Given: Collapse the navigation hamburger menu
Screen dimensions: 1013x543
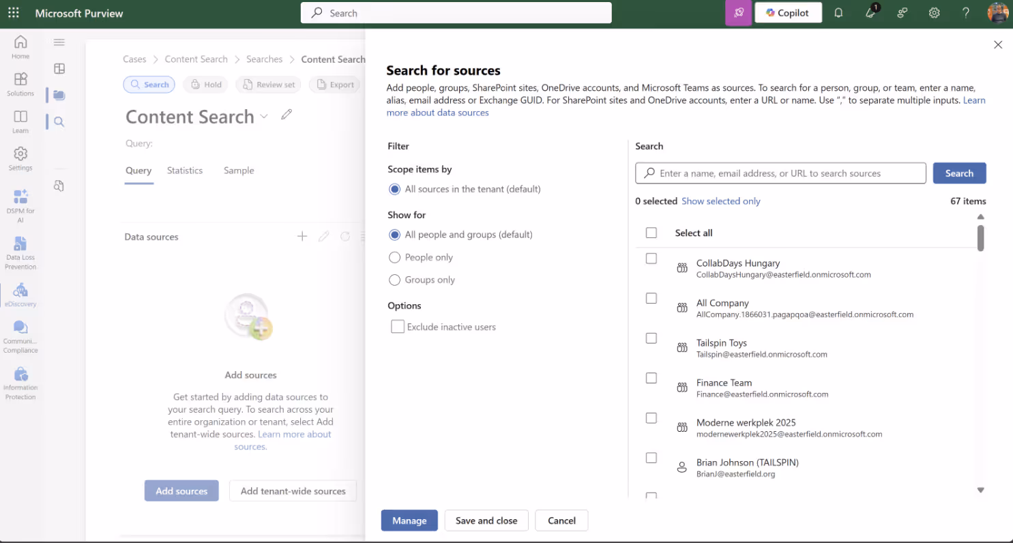Looking at the screenshot, I should [59, 42].
